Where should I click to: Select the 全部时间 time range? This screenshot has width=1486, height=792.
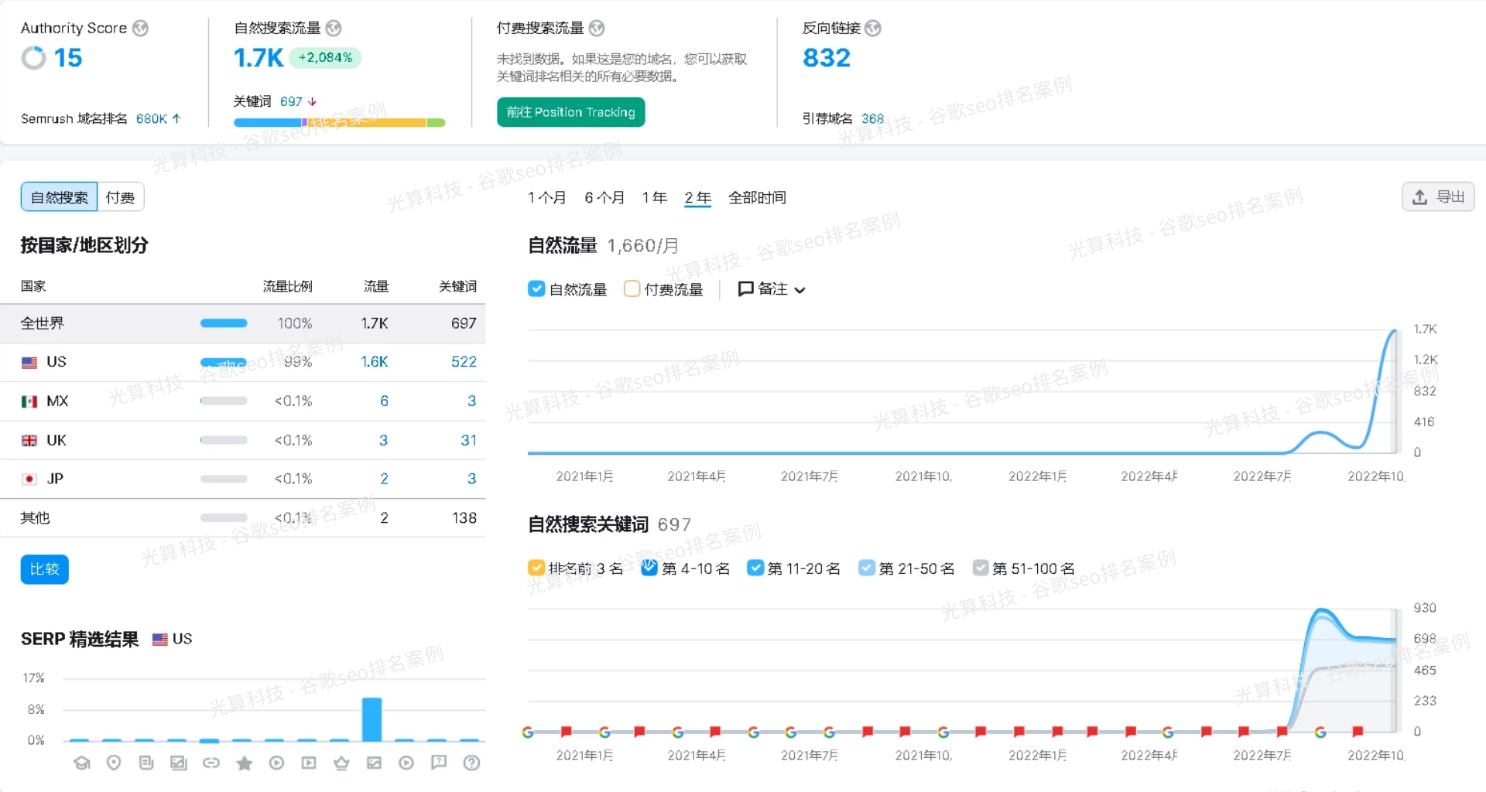click(x=758, y=197)
